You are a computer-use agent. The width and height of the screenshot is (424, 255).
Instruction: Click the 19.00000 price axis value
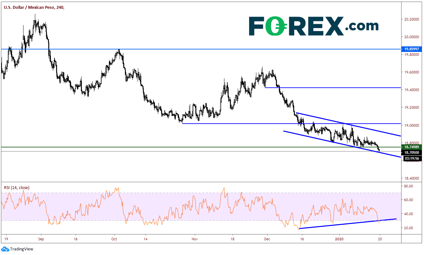tap(412, 125)
